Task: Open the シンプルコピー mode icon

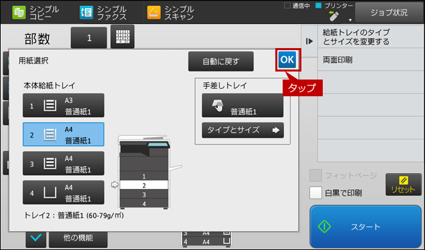Action: 19,13
